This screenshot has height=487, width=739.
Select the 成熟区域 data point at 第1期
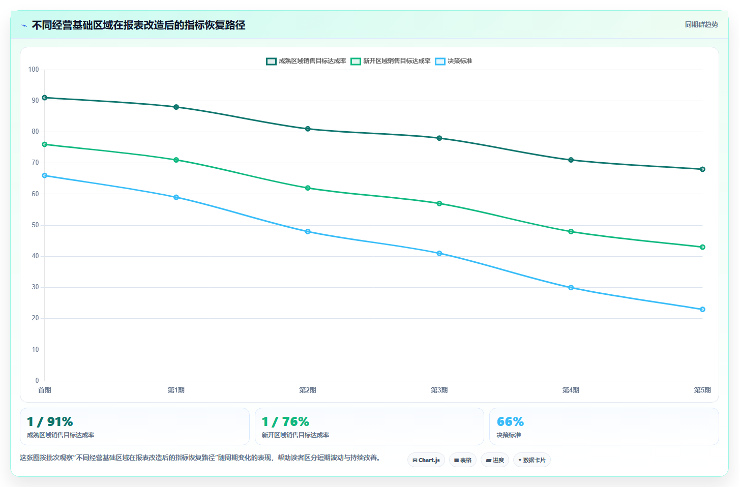tap(176, 107)
